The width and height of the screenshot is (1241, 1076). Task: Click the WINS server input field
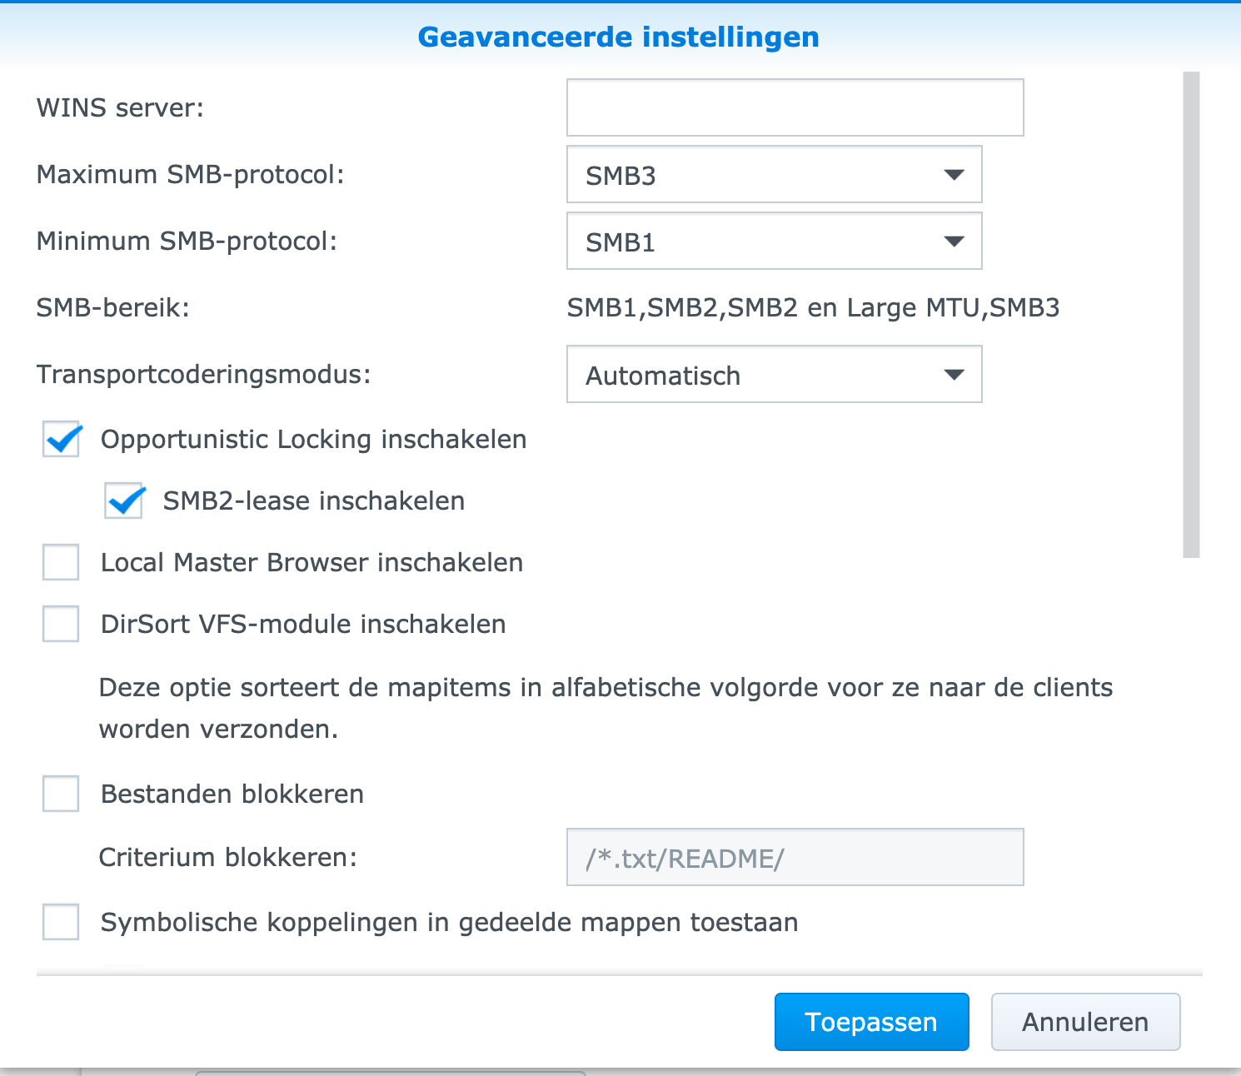(795, 107)
